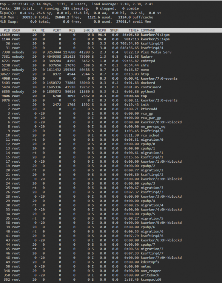Click the 159368 RES value
The image size is (222, 283).
(69, 70)
